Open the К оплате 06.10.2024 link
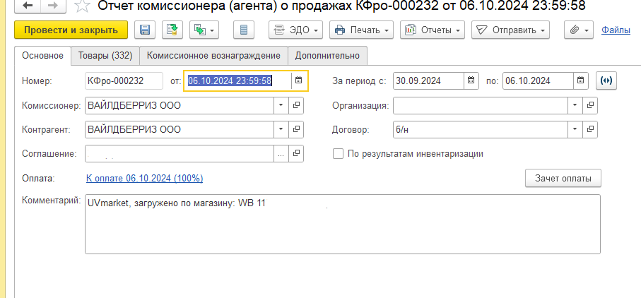 click(x=144, y=179)
